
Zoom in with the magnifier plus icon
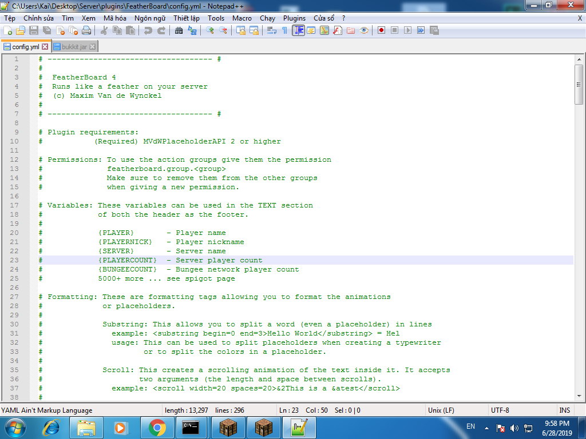(209, 31)
